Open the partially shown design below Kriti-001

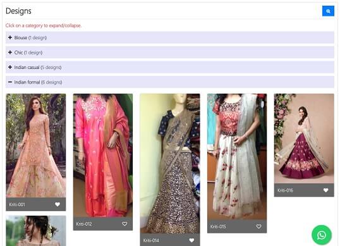coord(36,231)
